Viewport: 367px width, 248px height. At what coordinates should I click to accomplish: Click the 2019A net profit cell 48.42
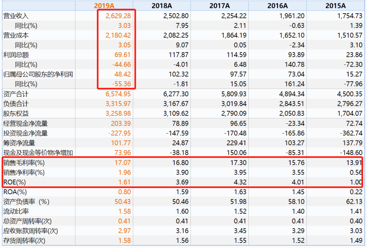click(x=123, y=74)
